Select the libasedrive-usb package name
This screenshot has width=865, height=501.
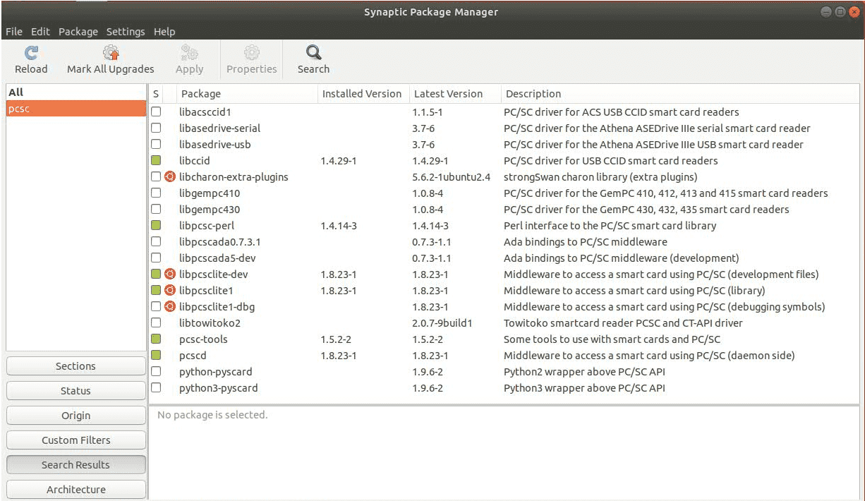coord(215,145)
